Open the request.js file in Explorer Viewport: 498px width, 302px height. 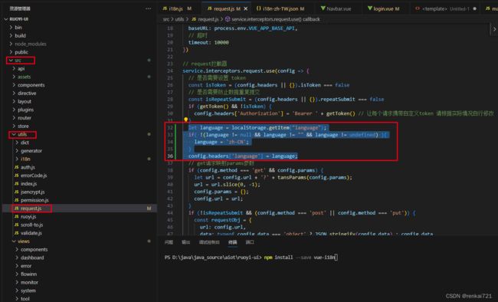(31, 208)
